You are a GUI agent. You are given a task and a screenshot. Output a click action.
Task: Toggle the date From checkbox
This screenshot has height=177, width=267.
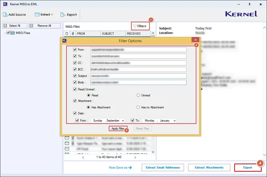77,121
